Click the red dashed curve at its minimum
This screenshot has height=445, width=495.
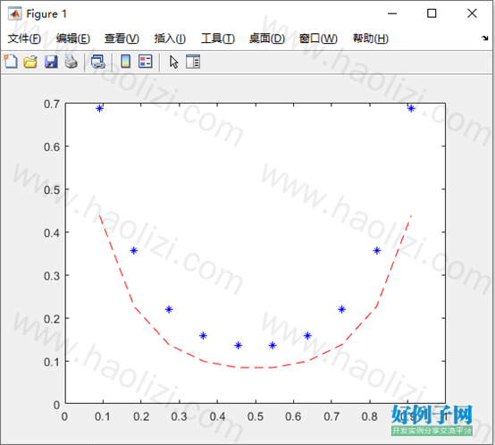[x=256, y=367]
